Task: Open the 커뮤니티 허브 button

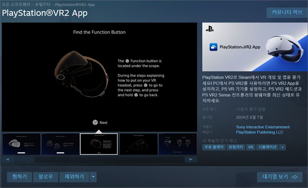Action: click(287, 13)
